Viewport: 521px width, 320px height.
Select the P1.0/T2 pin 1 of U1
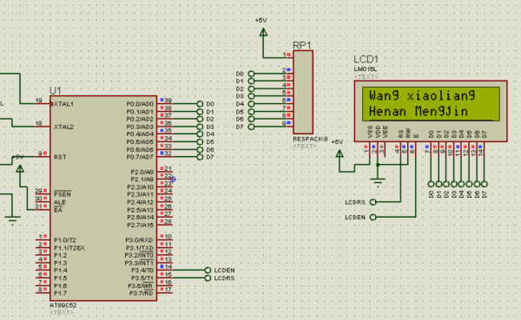coord(43,239)
